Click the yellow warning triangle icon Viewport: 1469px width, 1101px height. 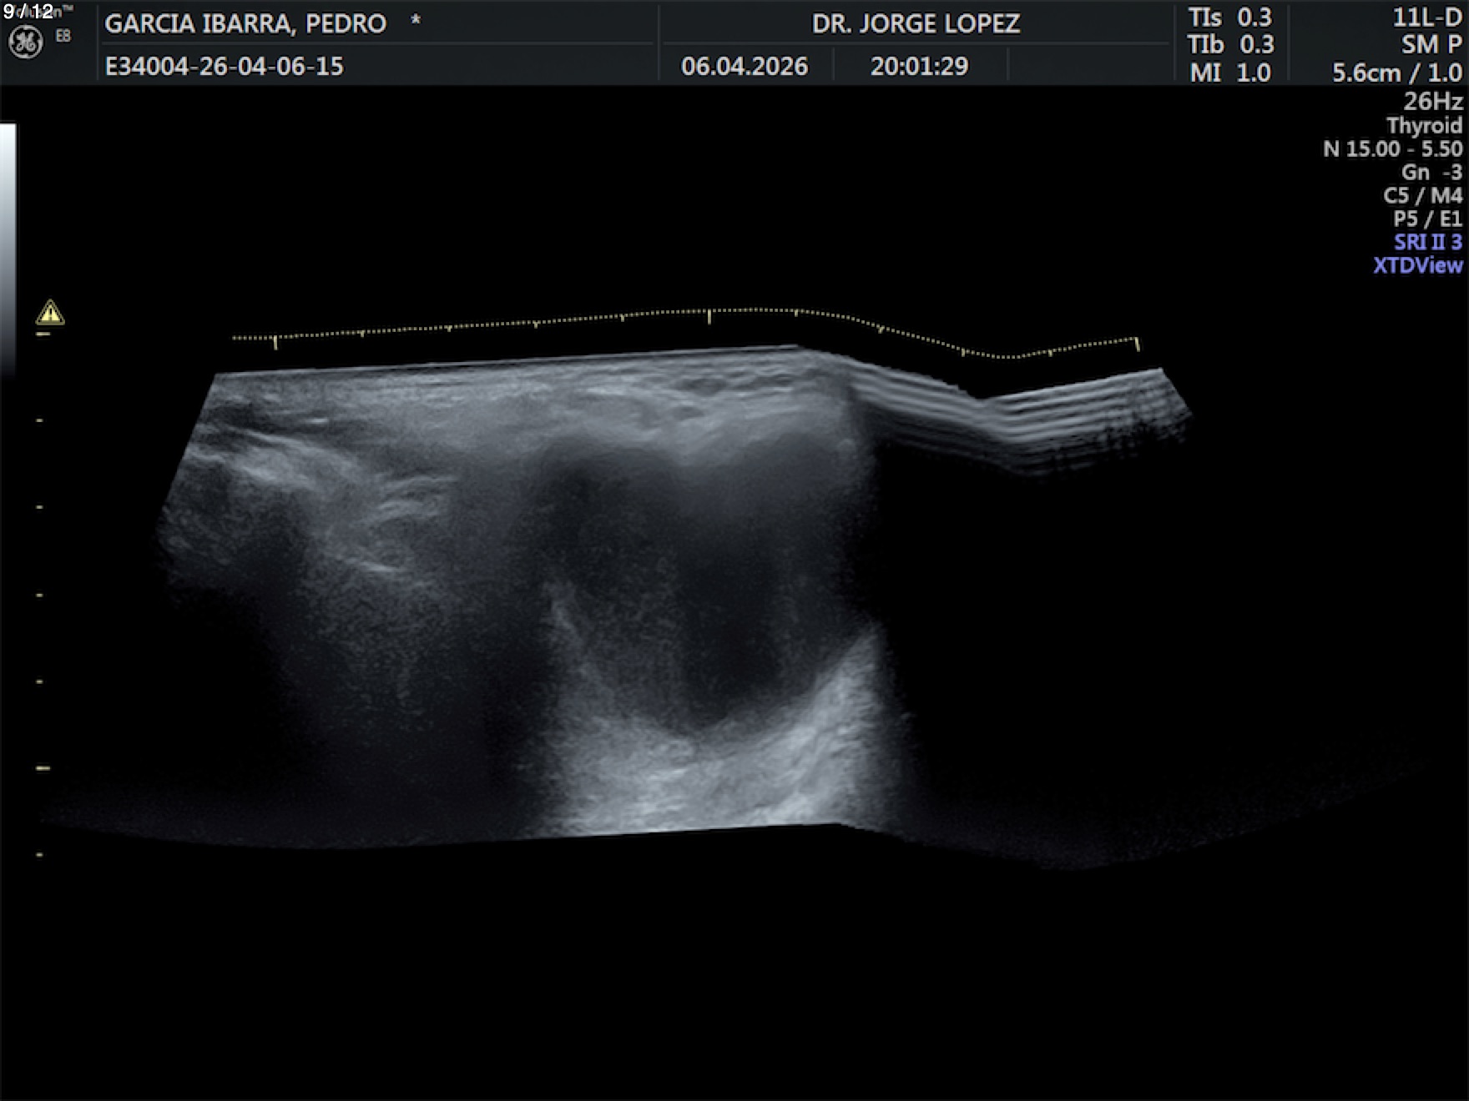pyautogui.click(x=50, y=313)
